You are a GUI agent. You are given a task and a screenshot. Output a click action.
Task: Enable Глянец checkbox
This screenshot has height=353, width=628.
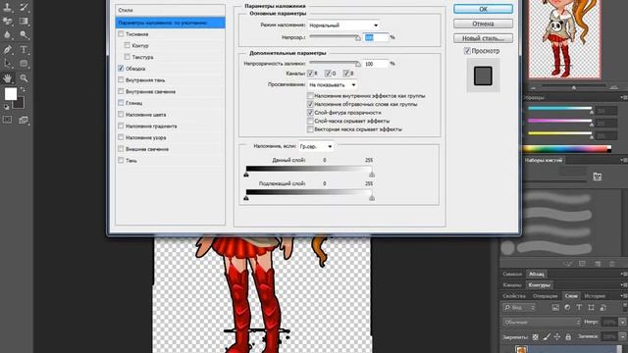[121, 103]
